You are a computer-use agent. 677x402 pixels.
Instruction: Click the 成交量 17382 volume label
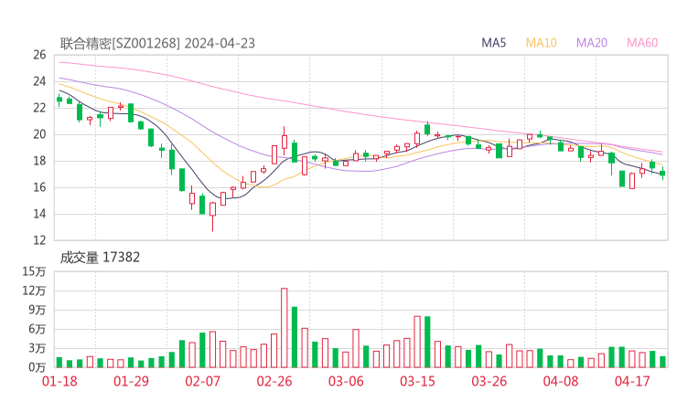100,258
